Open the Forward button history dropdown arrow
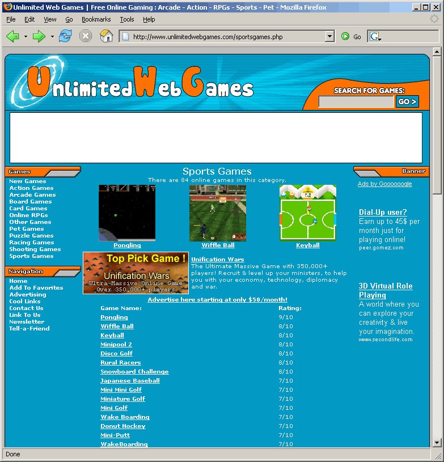 pyautogui.click(x=52, y=37)
